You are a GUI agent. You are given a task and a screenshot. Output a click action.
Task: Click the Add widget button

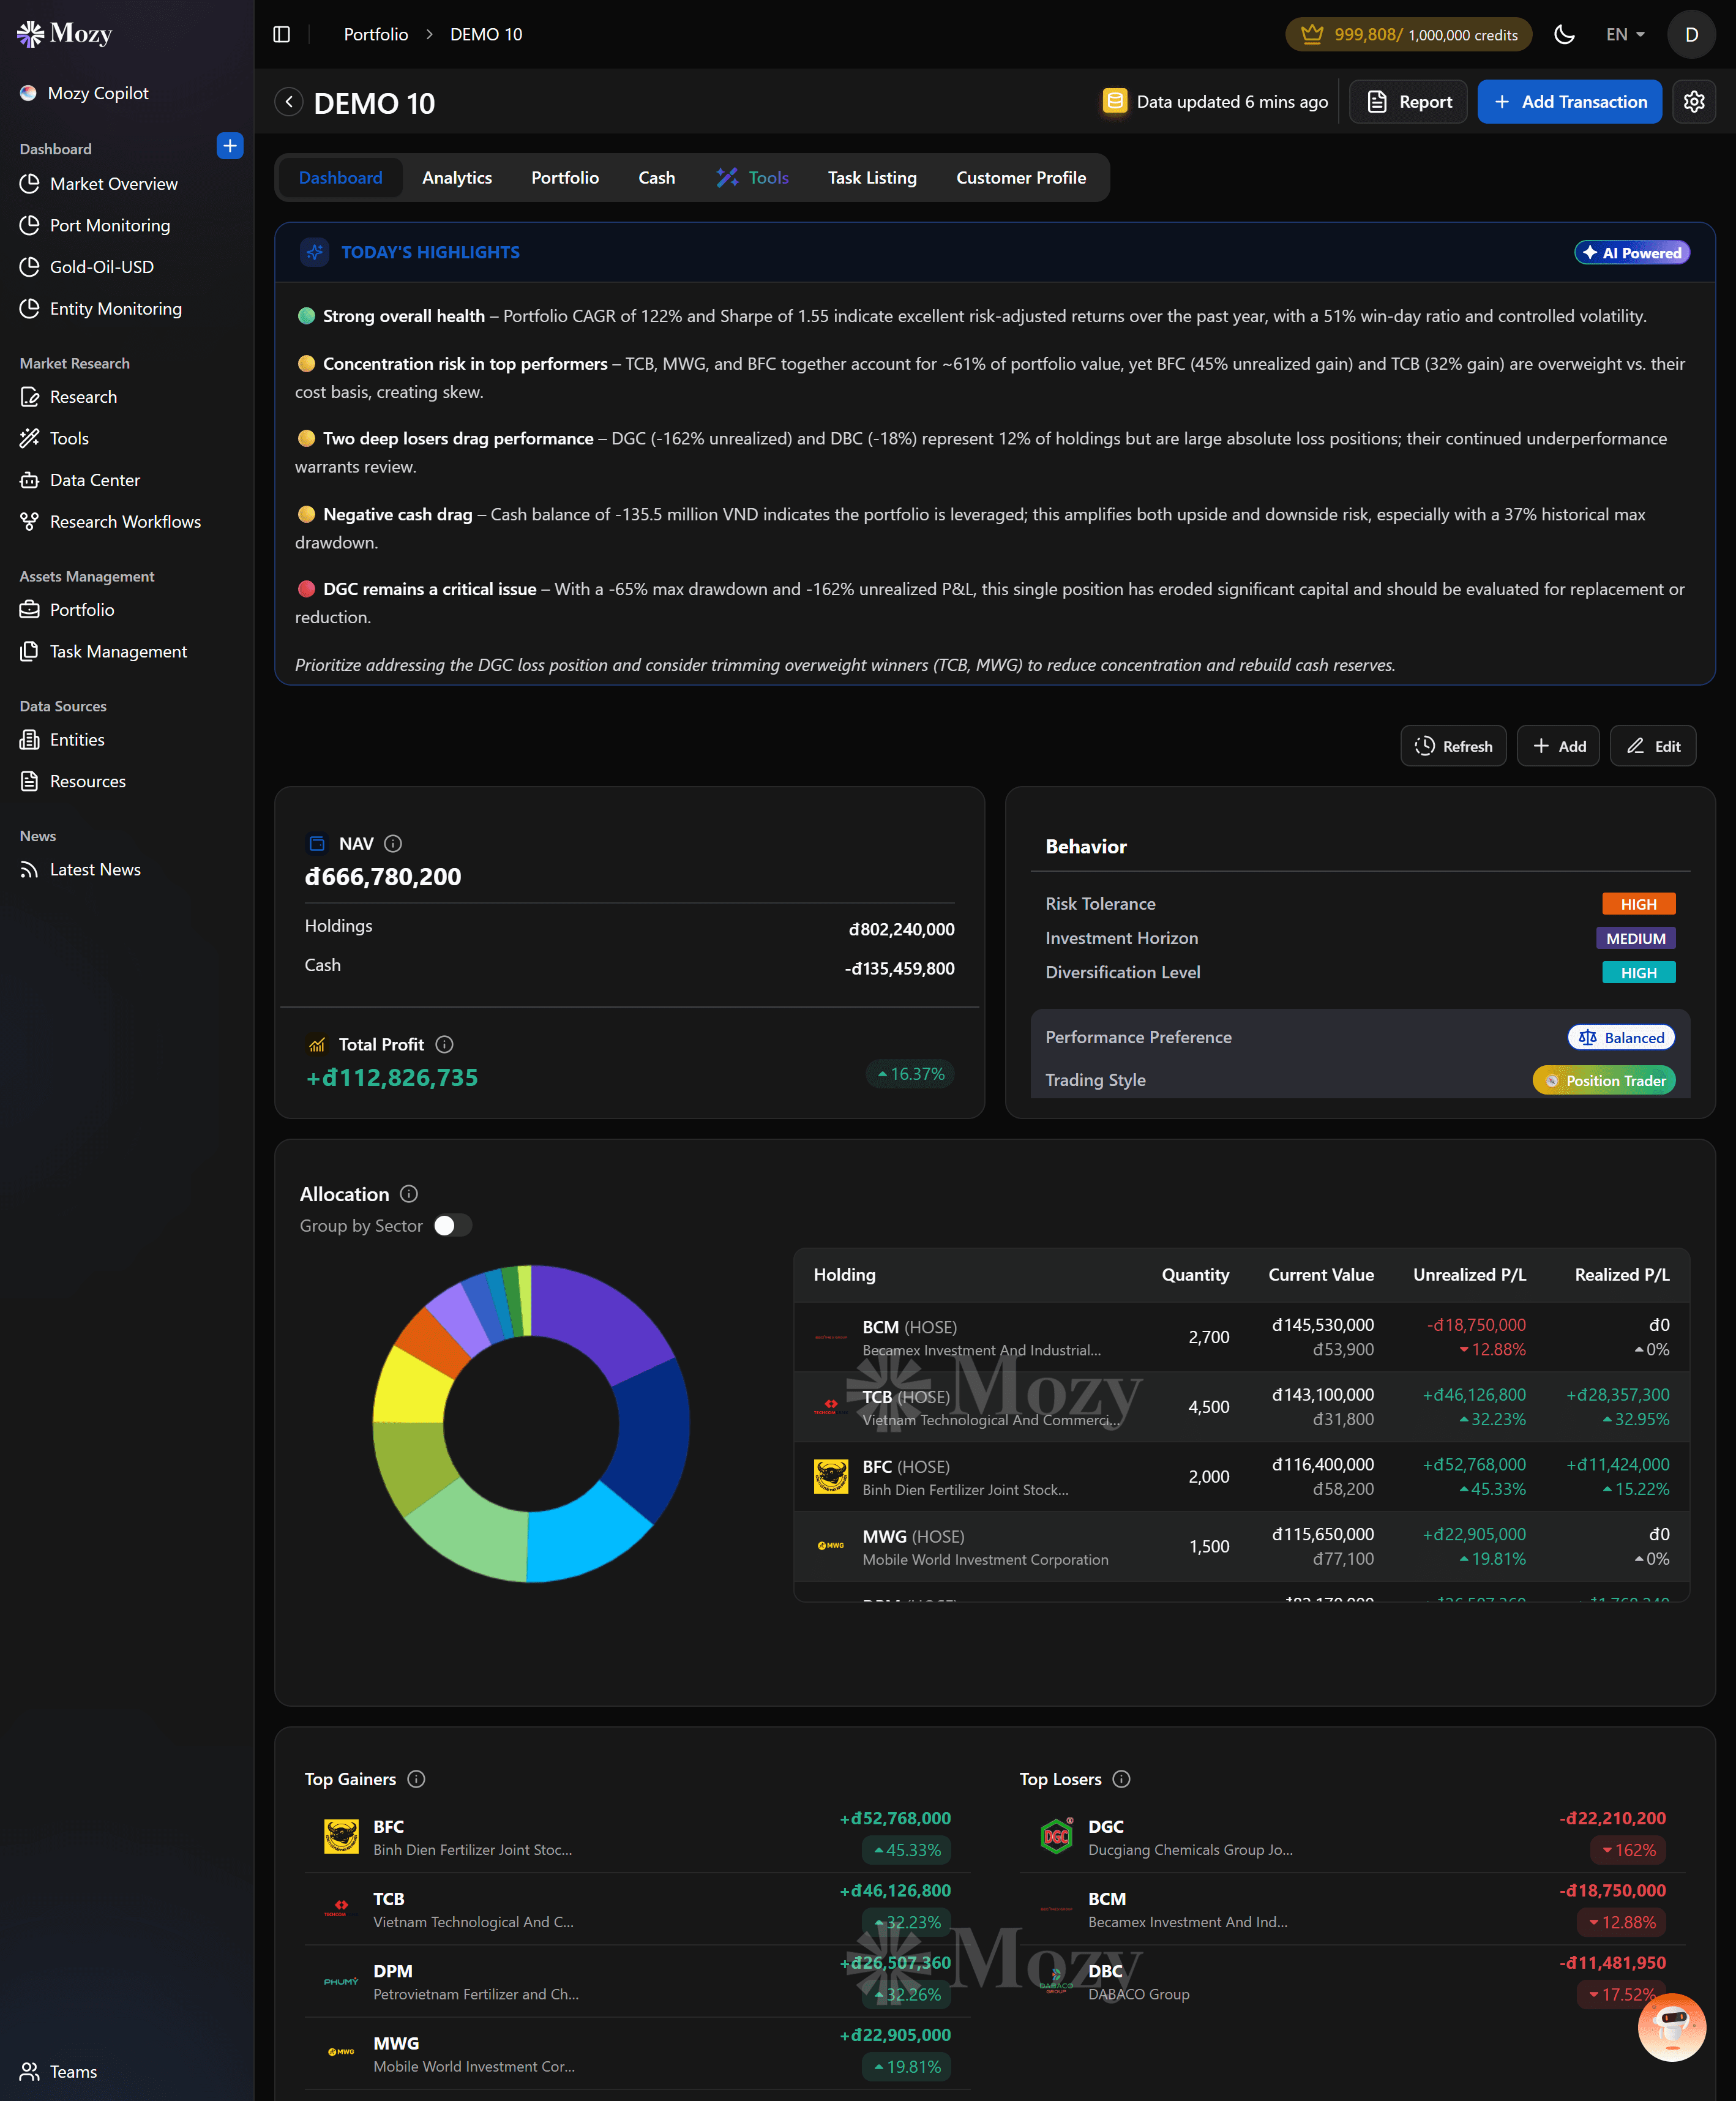[1558, 746]
